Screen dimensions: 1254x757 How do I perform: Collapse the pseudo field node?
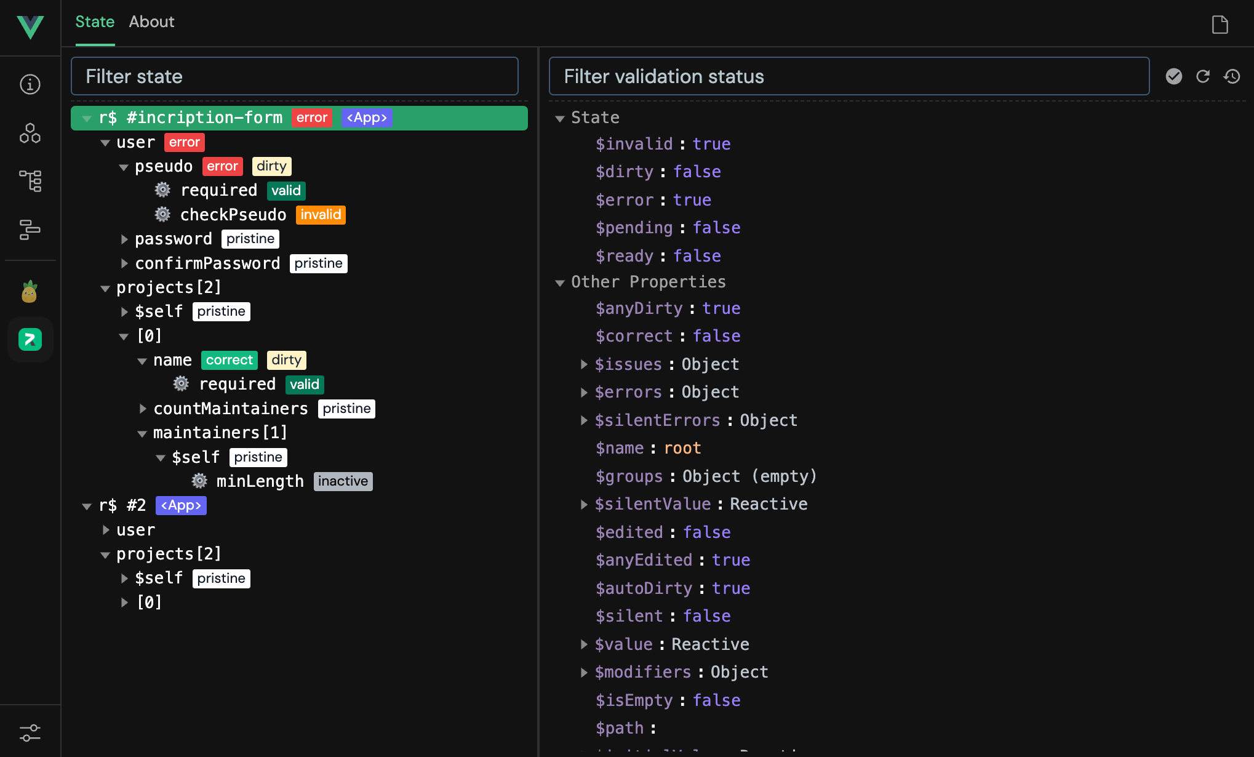[124, 166]
